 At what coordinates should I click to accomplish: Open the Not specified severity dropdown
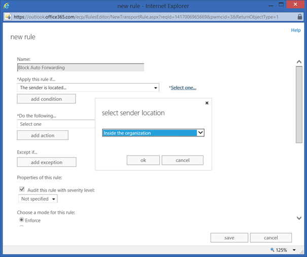click(53, 199)
